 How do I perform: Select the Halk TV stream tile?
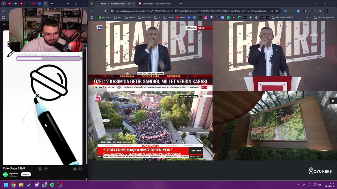pyautogui.click(x=150, y=125)
